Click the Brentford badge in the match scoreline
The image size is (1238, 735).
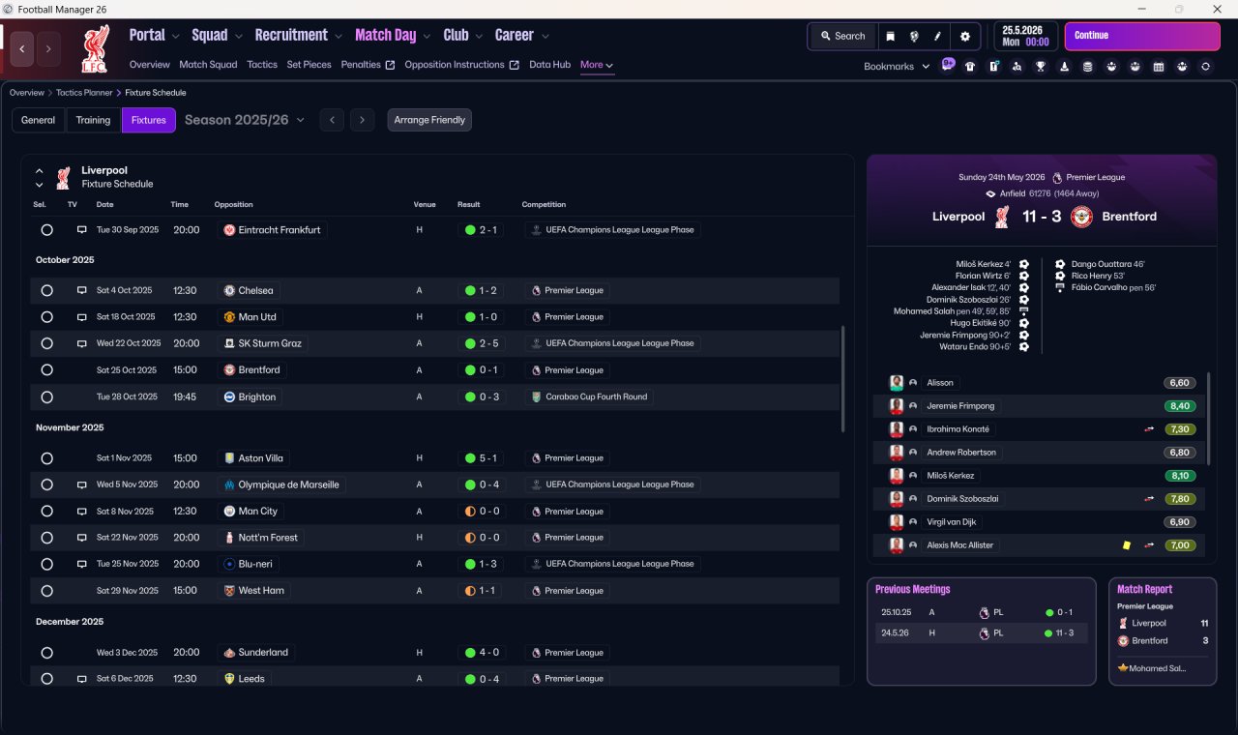pyautogui.click(x=1081, y=217)
